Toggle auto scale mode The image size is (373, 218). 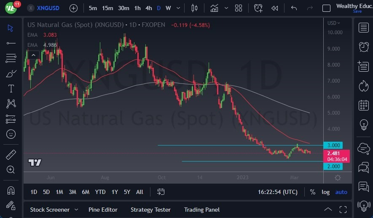[341, 192]
